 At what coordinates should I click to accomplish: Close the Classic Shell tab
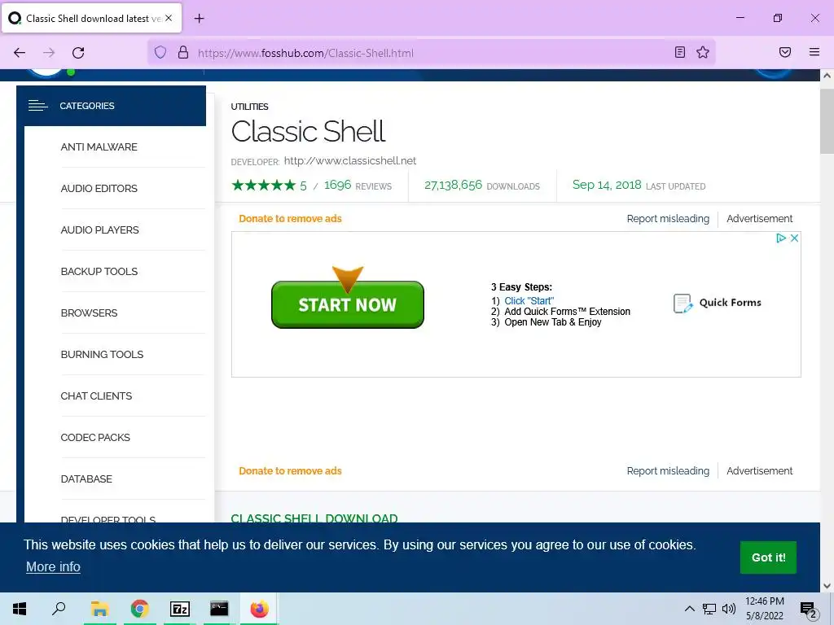[x=169, y=18]
